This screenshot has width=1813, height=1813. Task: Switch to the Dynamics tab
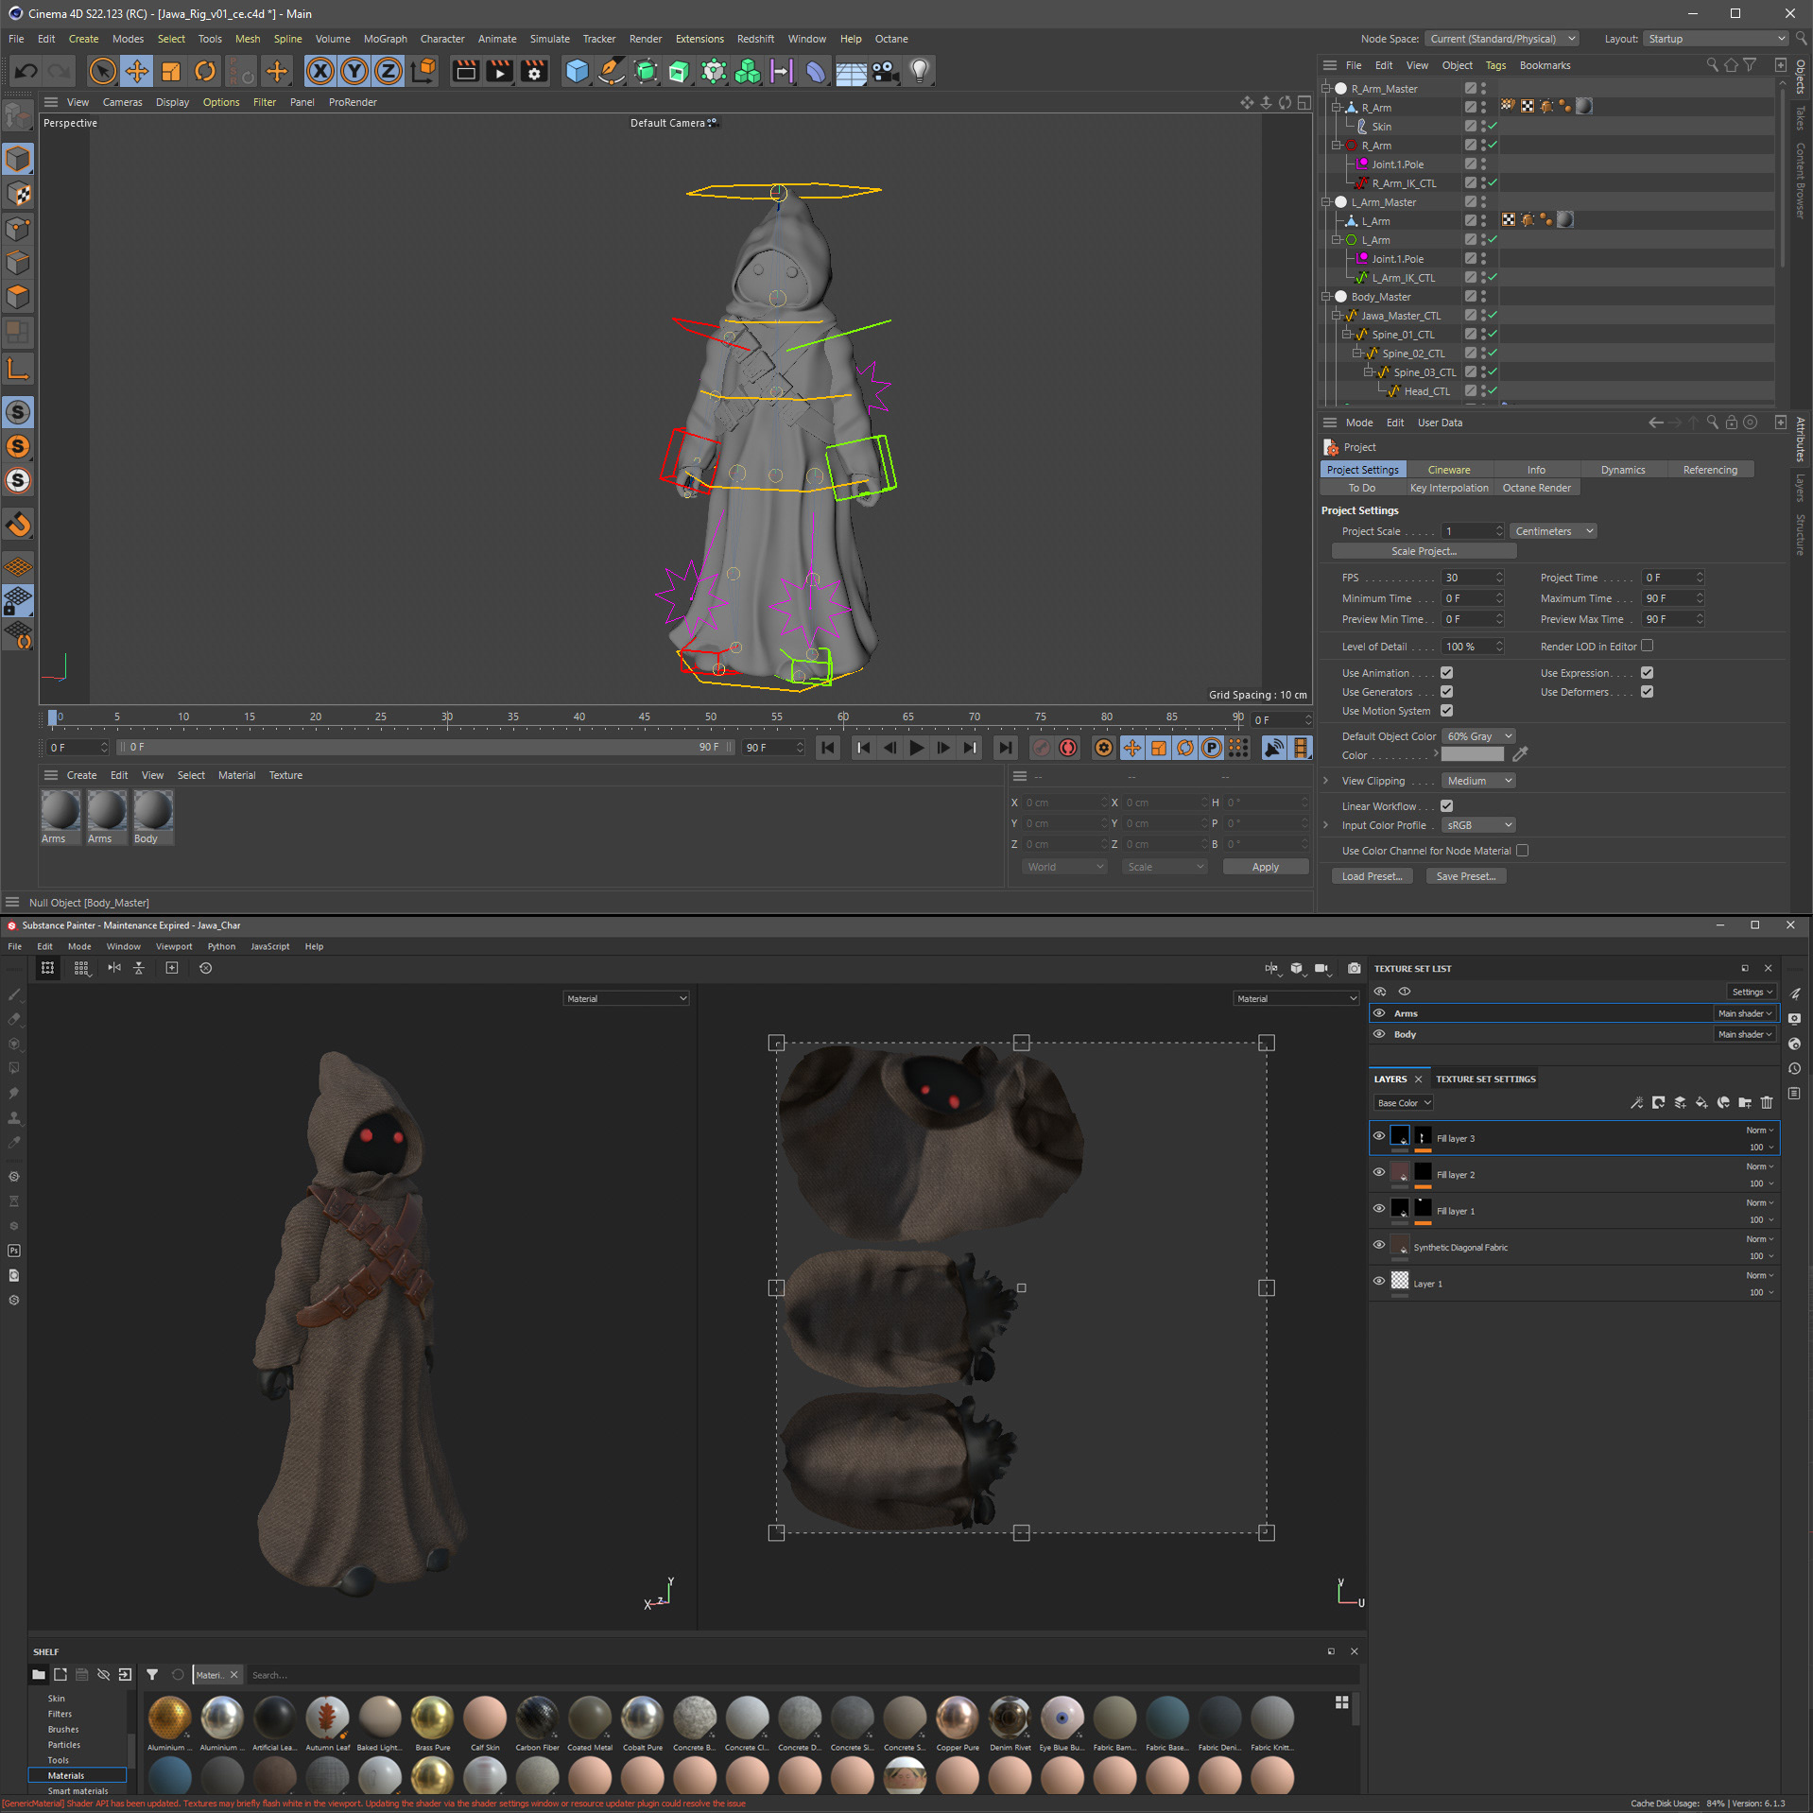coord(1622,470)
